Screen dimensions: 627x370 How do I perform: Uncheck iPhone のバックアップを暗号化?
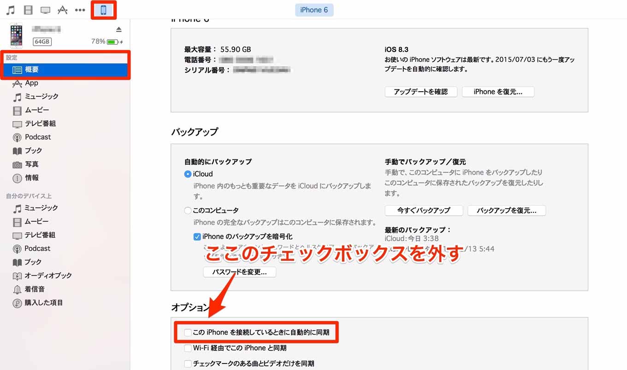197,236
